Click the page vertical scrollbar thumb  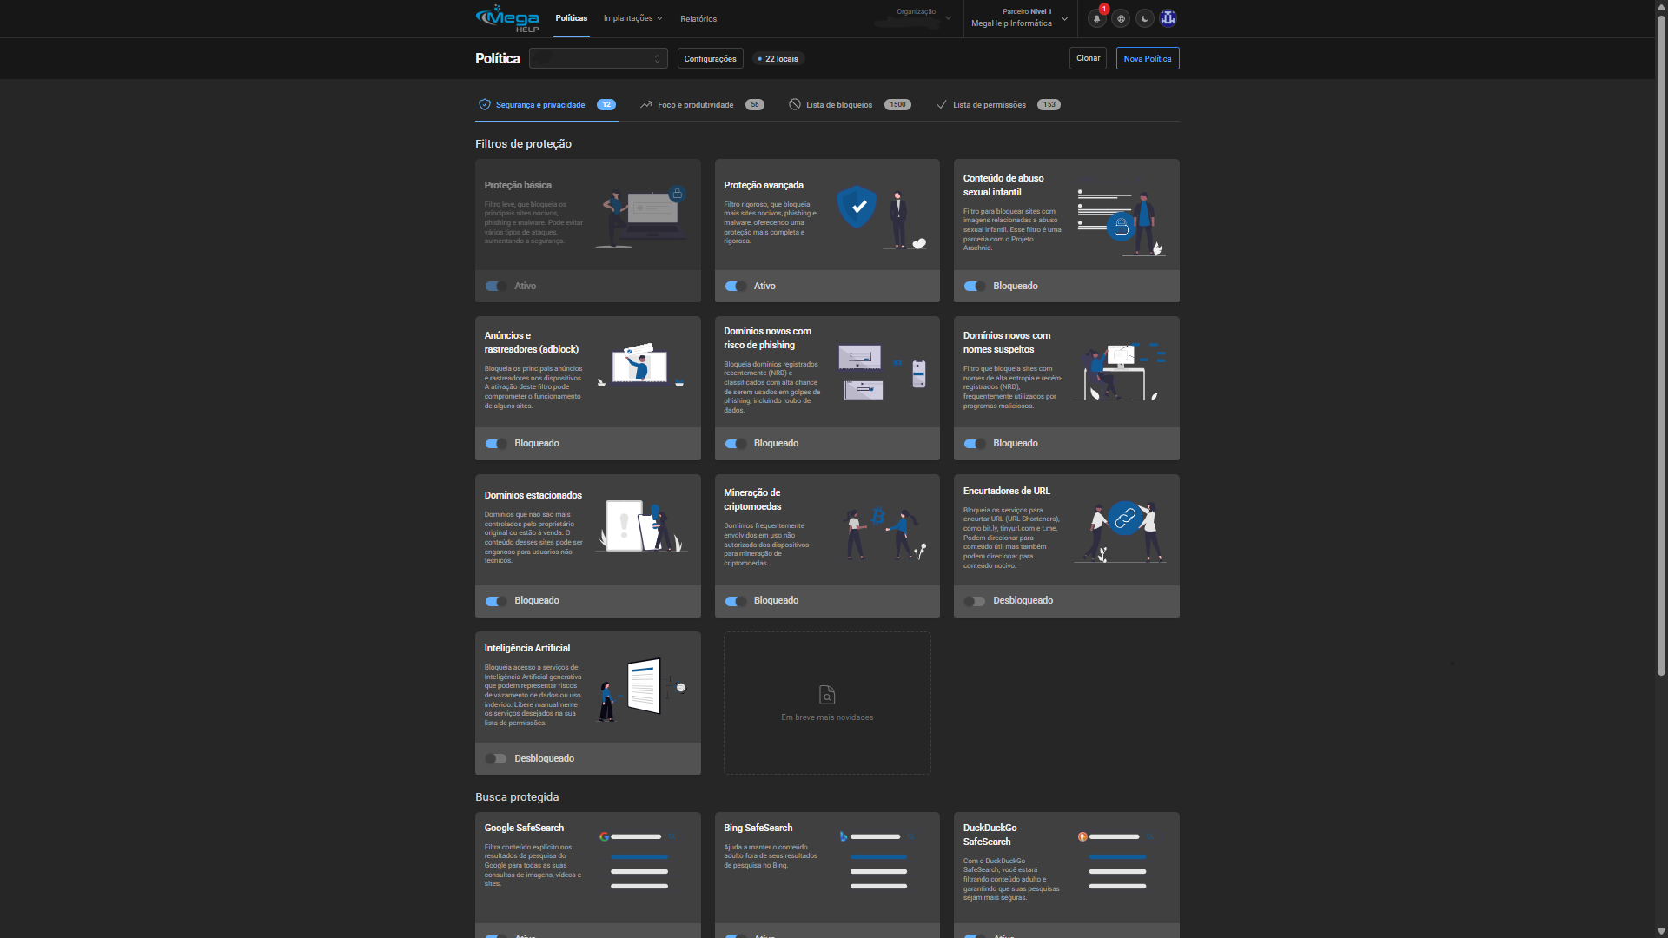pos(1661,345)
